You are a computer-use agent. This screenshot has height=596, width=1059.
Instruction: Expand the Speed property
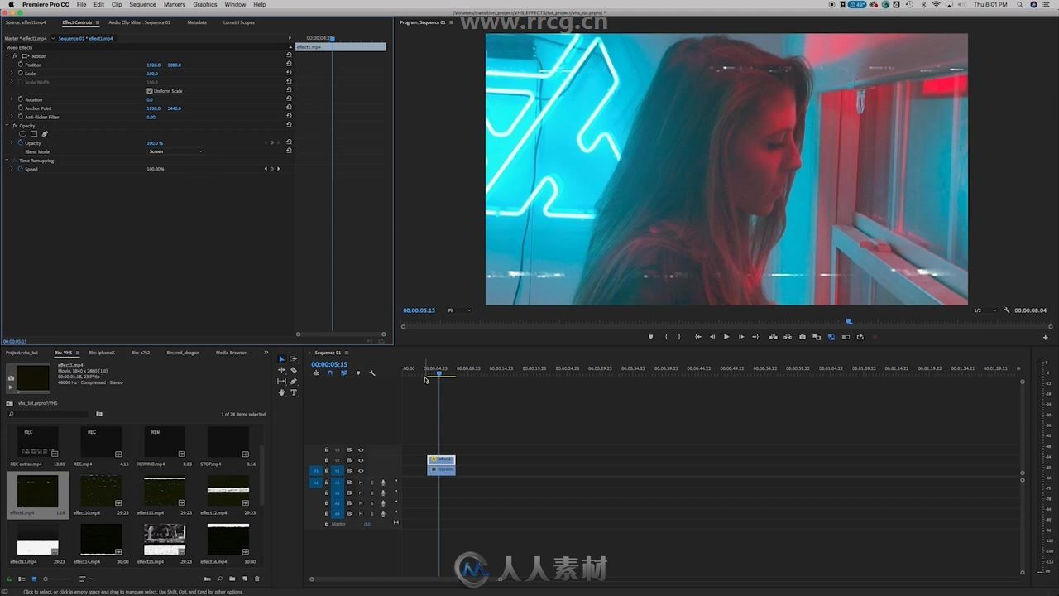(x=12, y=169)
